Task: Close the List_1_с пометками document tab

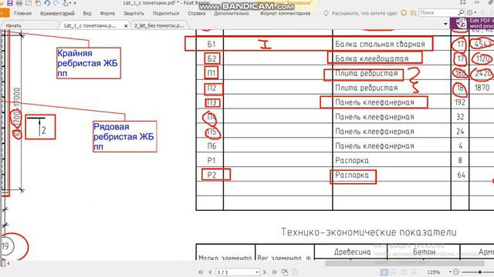Action: [x=126, y=25]
